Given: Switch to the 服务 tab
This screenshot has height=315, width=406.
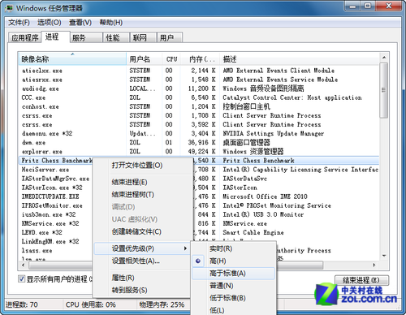Looking at the screenshot, I should (x=86, y=37).
